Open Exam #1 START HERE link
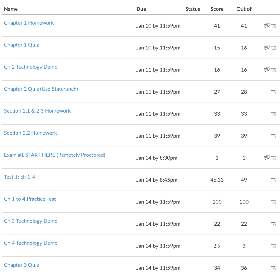Screen dimensions: 280x274 tap(55, 155)
